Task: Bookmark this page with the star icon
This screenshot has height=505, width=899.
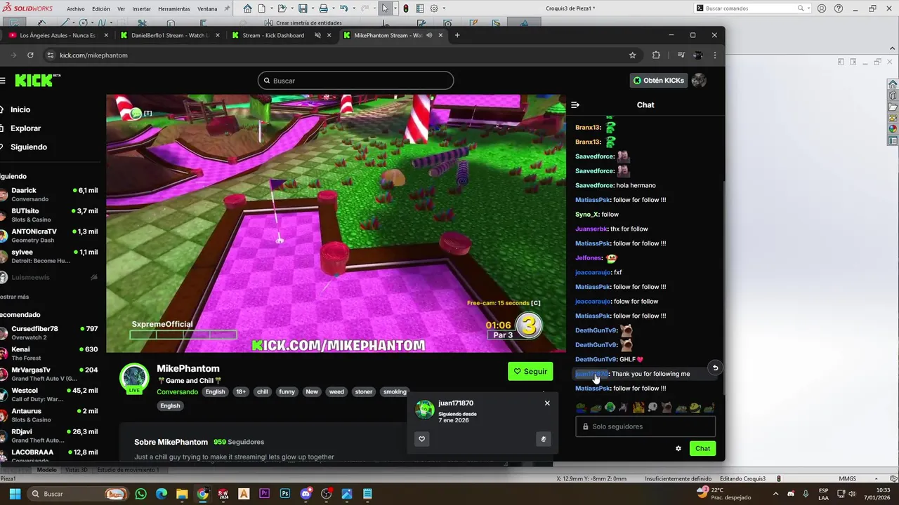Action: (632, 55)
